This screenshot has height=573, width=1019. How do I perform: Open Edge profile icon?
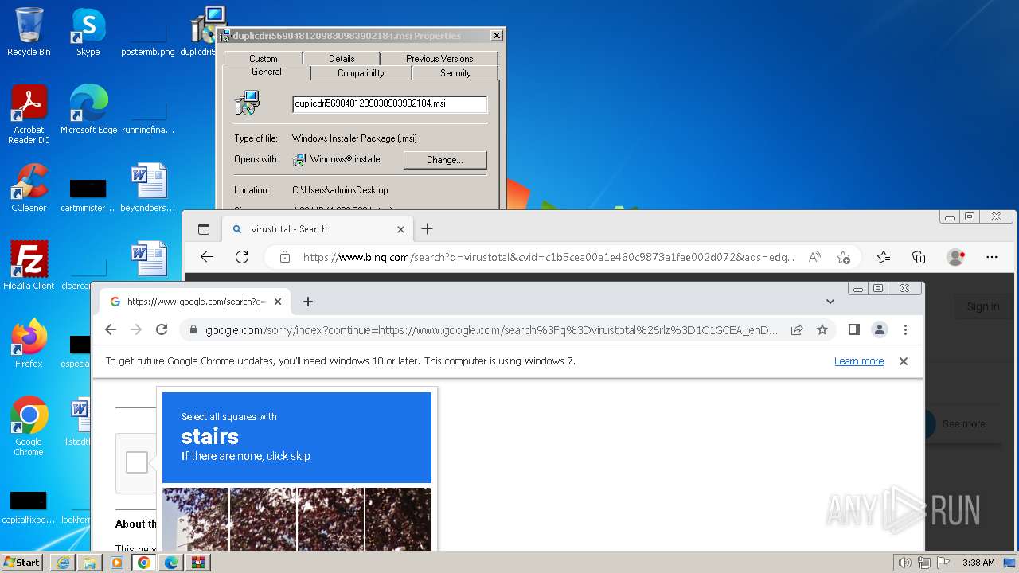955,257
